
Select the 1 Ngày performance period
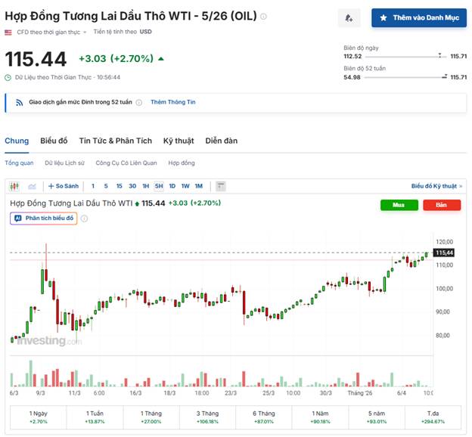[39, 417]
